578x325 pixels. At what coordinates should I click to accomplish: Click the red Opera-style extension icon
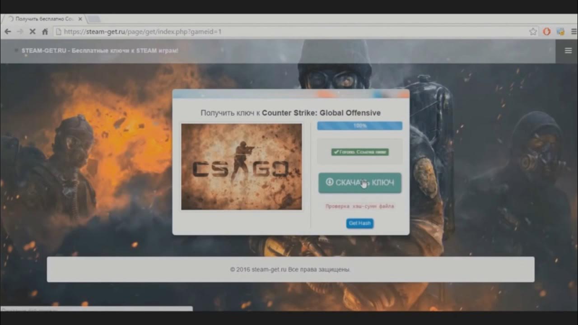(x=547, y=32)
